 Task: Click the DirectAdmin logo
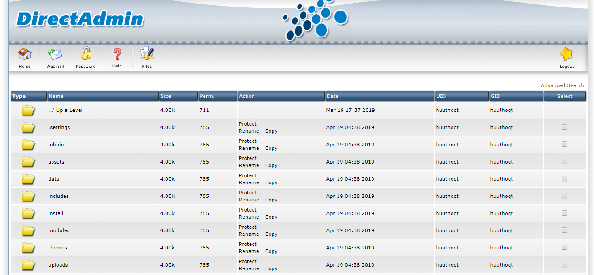tap(80, 19)
